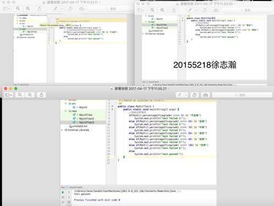Select the markup pen in 11.55.21 window
The width and height of the screenshot is (274, 206).
coord(180,95)
